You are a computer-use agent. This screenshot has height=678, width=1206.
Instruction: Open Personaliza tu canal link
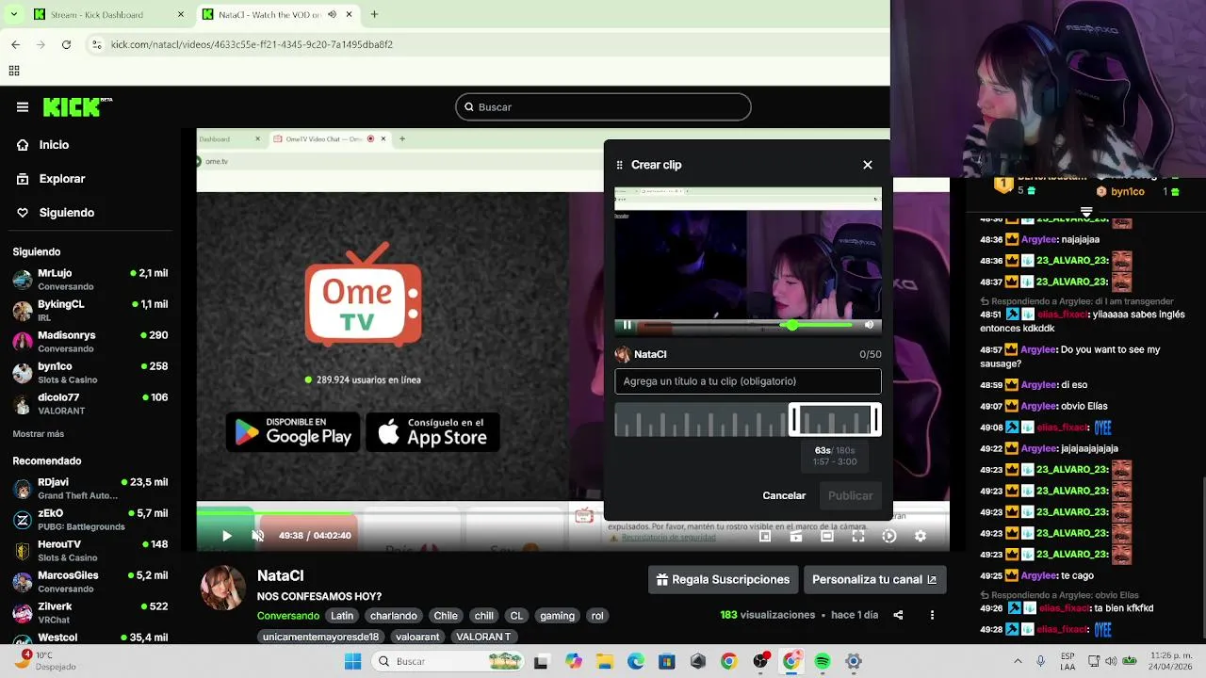(874, 580)
